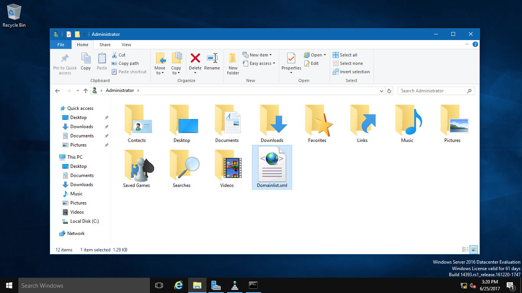Viewport: 522px width, 293px height.
Task: Click Select none
Action: click(x=348, y=63)
